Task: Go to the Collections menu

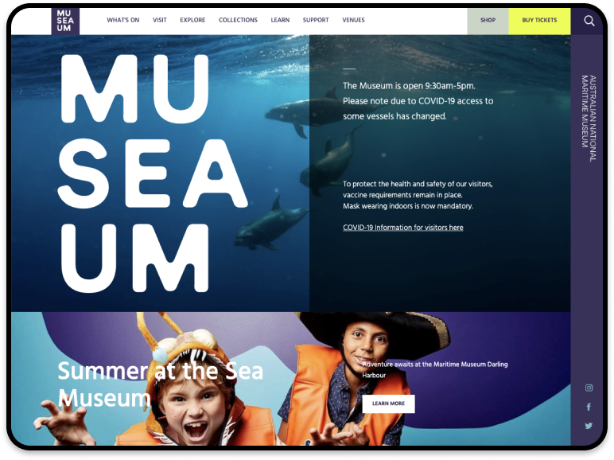Action: click(x=238, y=20)
